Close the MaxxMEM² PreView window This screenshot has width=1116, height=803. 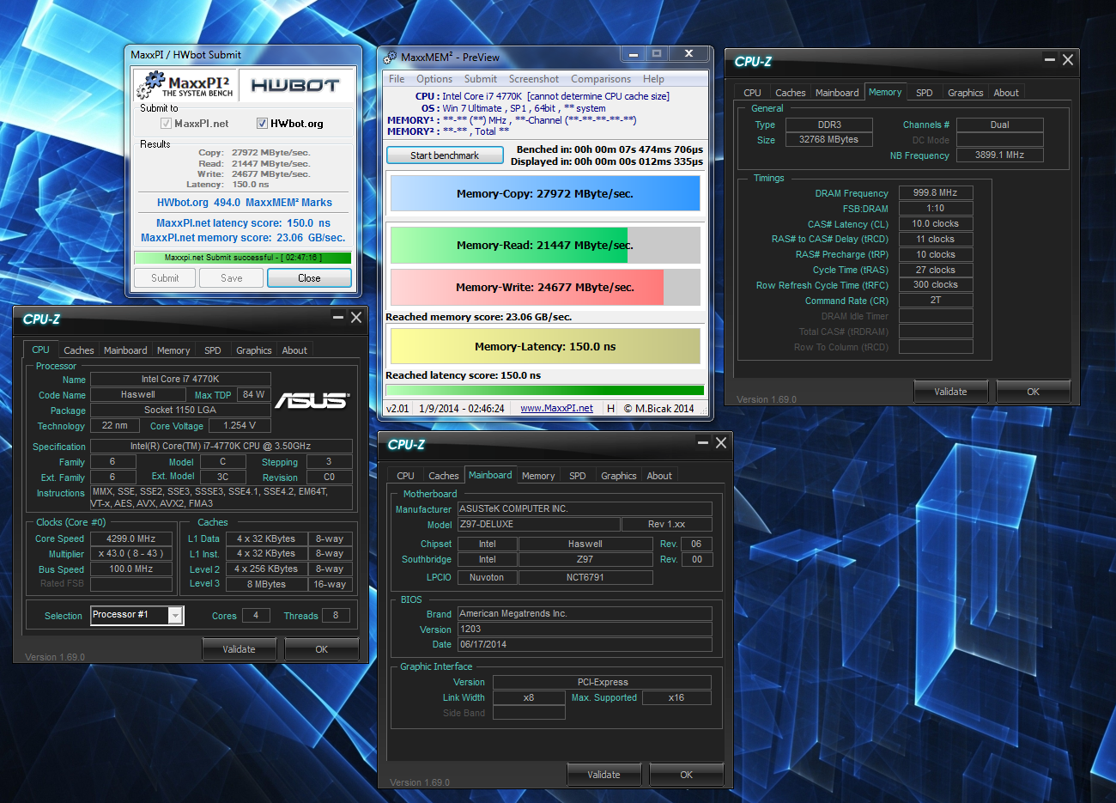tap(688, 54)
